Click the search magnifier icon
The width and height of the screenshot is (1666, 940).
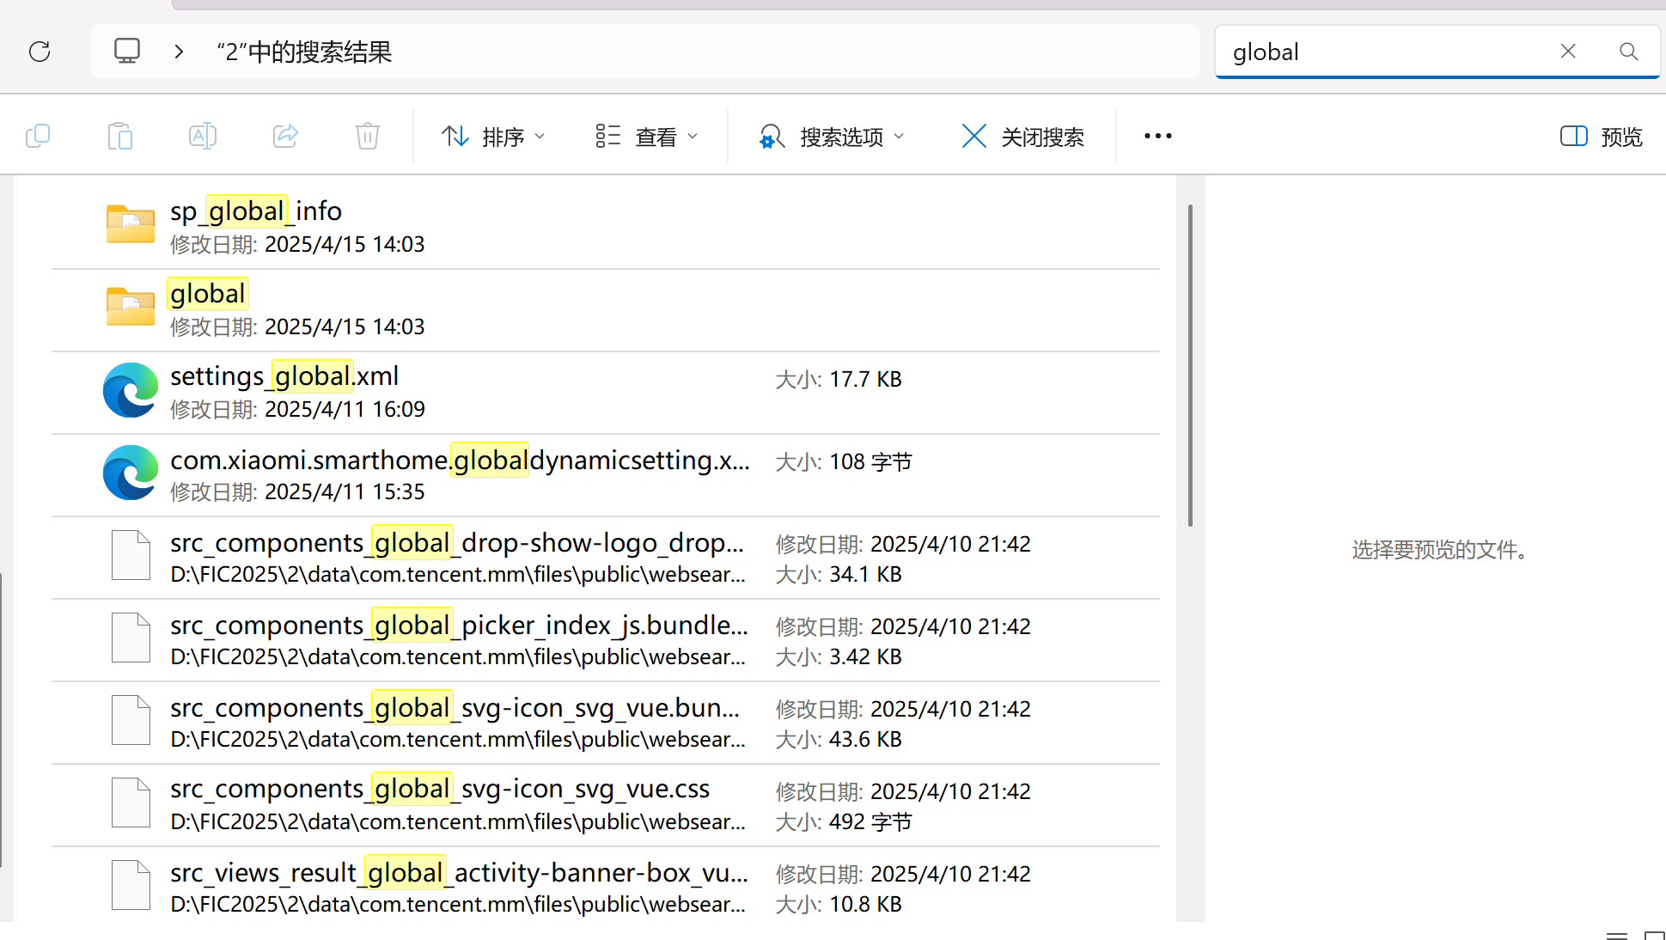point(1628,52)
